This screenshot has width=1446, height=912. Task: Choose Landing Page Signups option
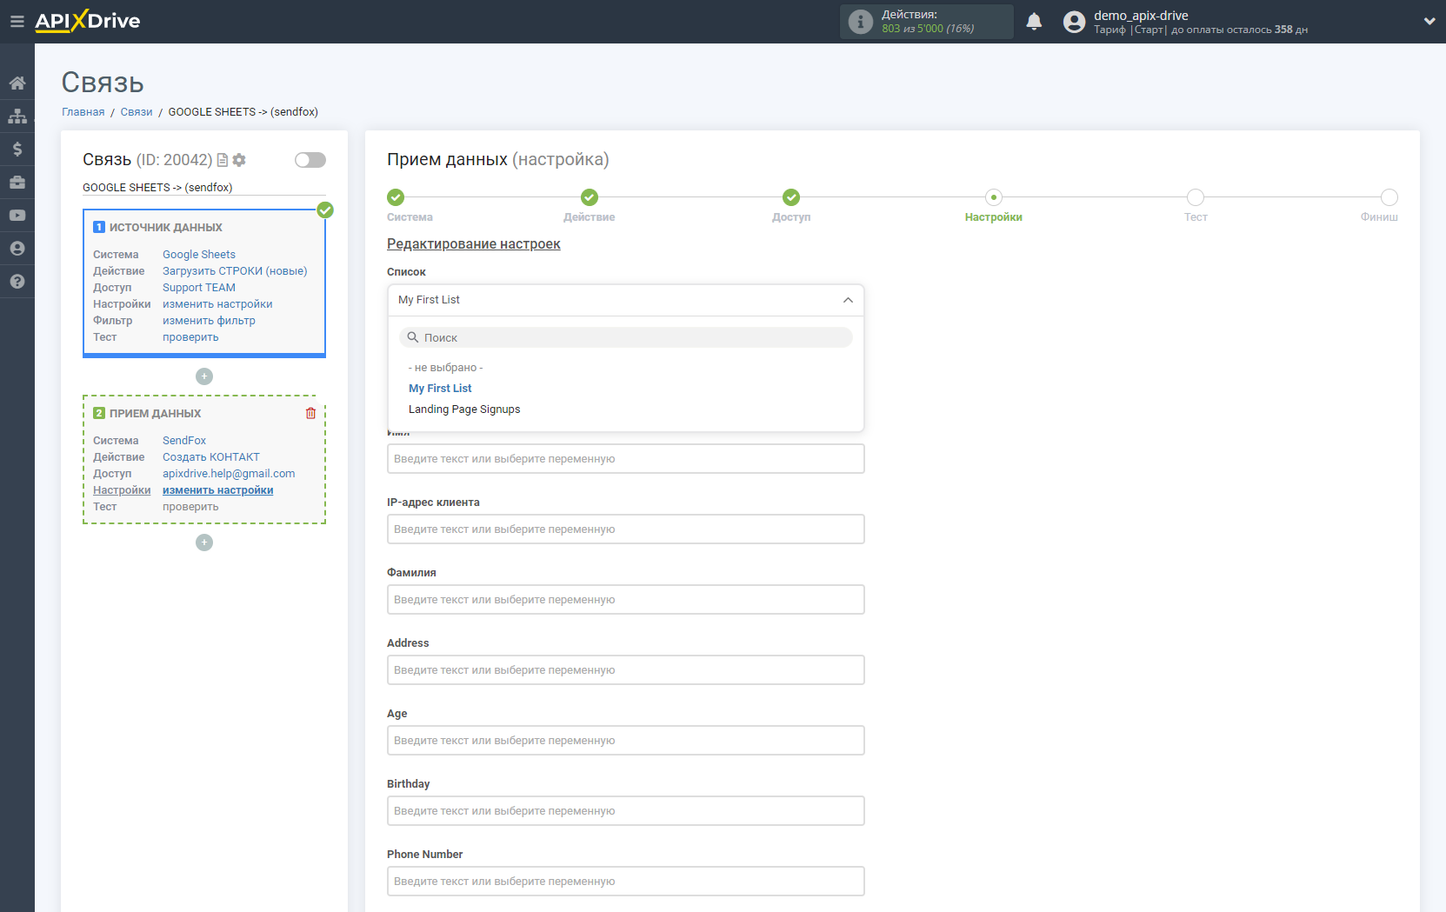pyautogui.click(x=464, y=409)
